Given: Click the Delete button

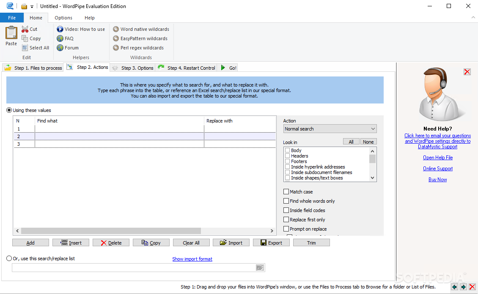Looking at the screenshot, I should click(111, 242).
